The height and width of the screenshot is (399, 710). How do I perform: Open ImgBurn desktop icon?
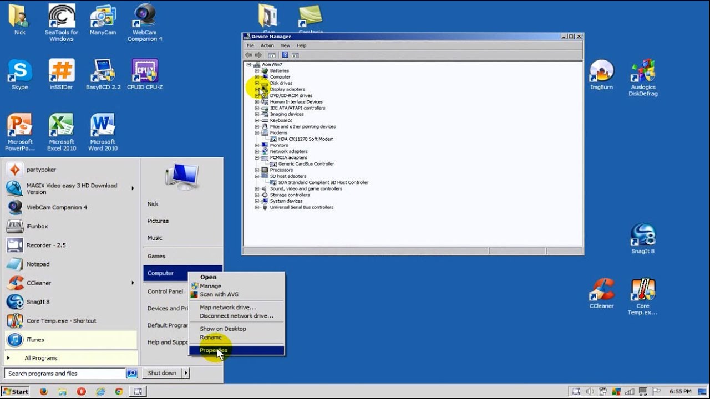coord(601,75)
